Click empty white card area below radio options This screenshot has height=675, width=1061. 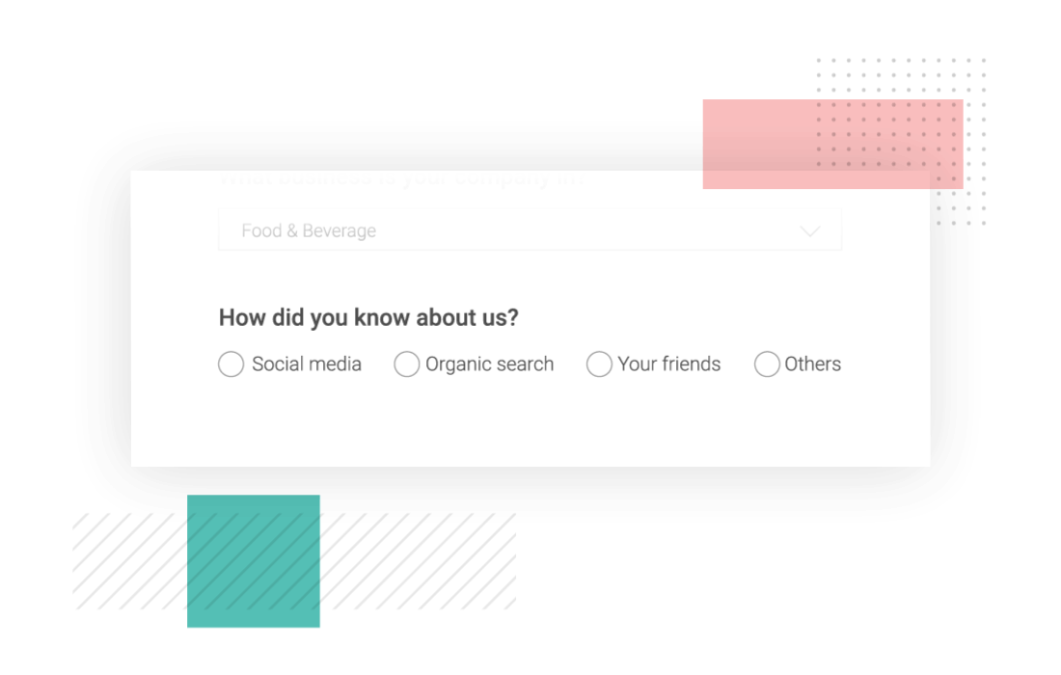pos(530,422)
